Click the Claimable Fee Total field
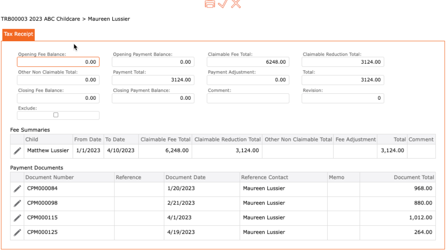 coord(248,62)
